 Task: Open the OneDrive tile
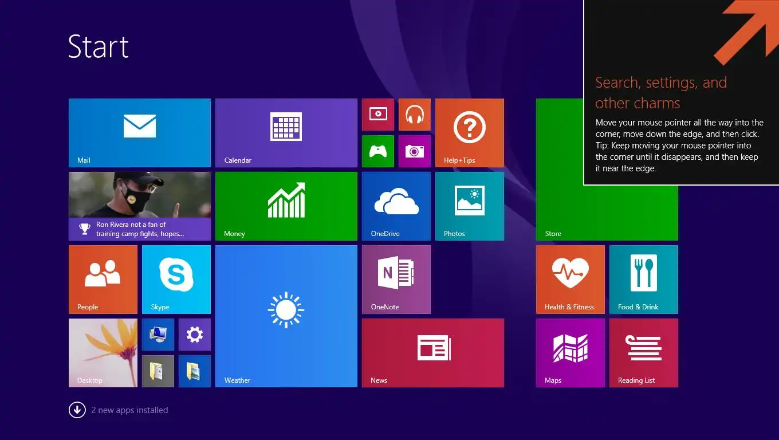coord(396,206)
